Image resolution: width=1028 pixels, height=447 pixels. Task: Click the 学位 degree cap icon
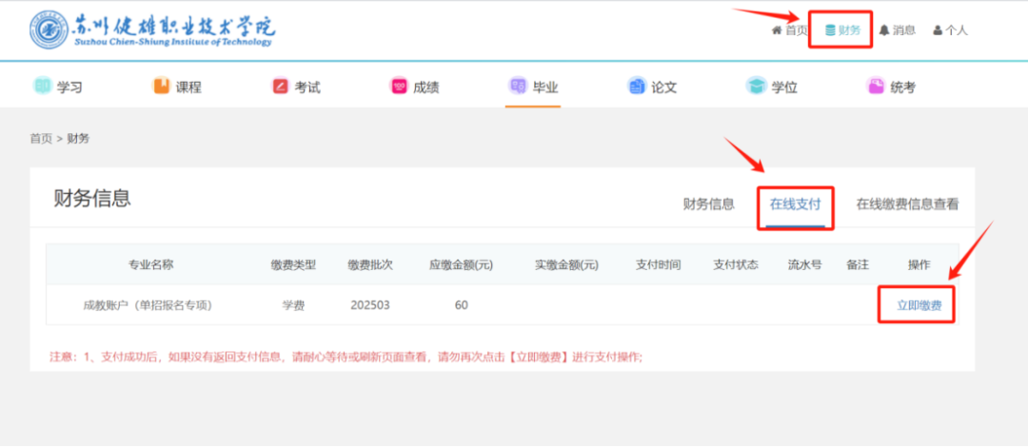tap(757, 87)
